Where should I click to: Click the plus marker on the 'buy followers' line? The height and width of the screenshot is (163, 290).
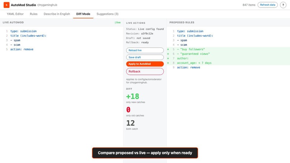[168, 49]
